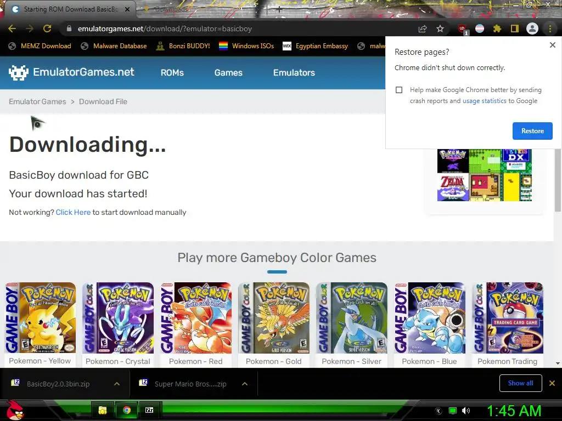Open the ROMs menu
The width and height of the screenshot is (562, 421).
point(172,73)
